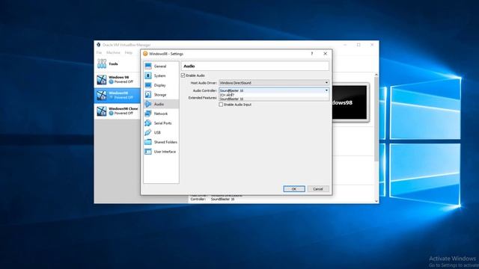Open the File menu in VirtualBox Manager
The image size is (479, 269).
99,53
